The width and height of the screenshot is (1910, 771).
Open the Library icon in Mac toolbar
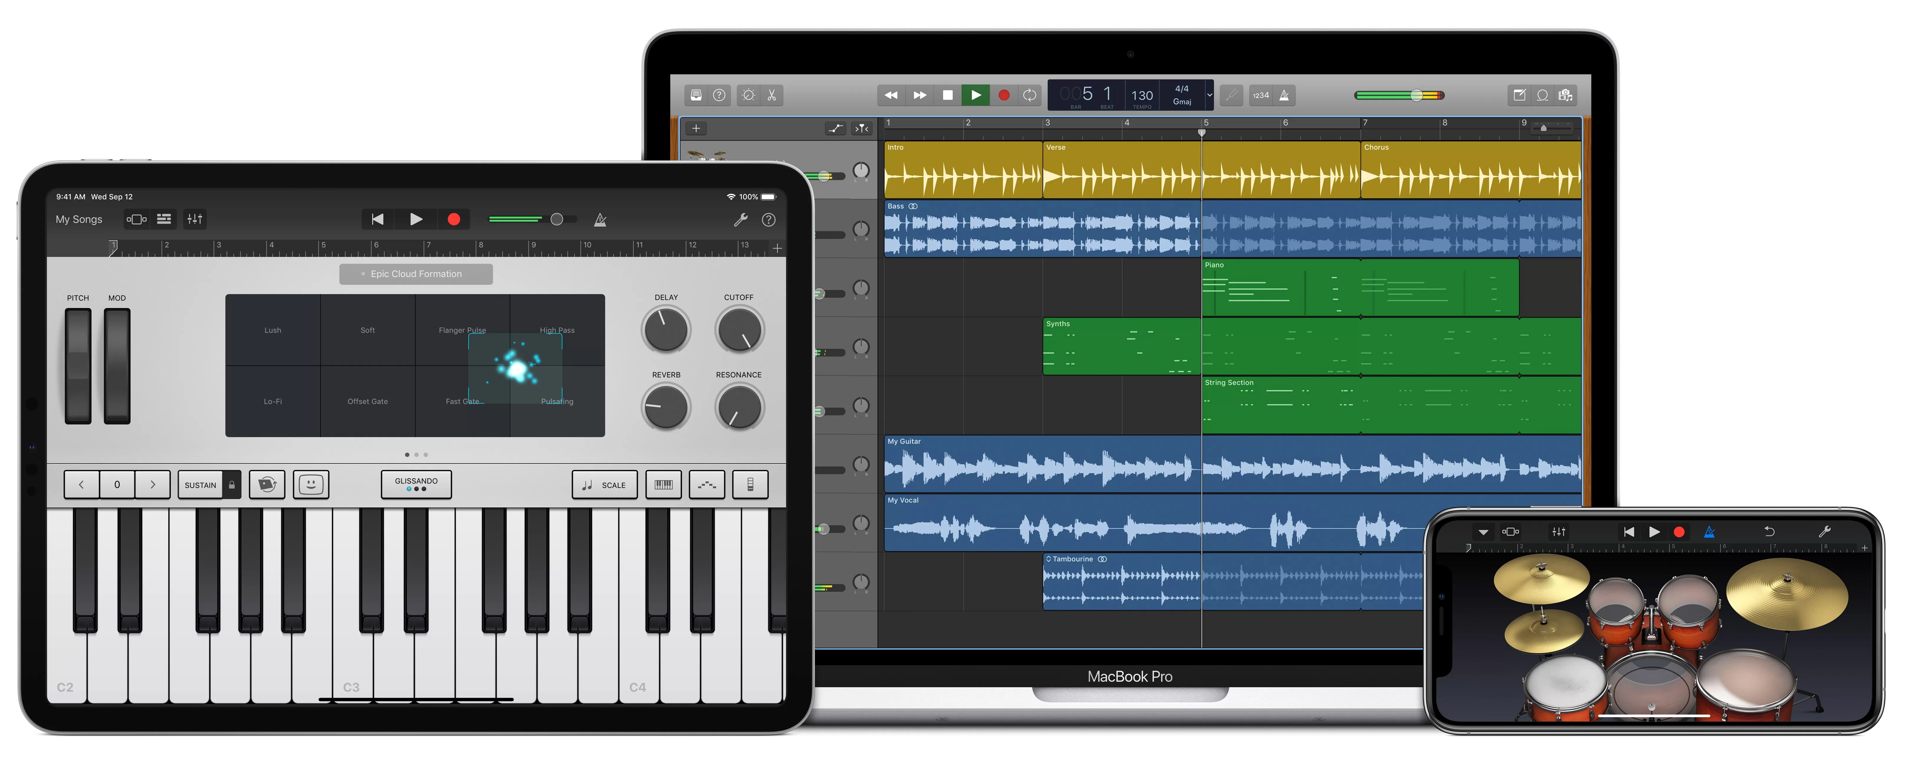[696, 95]
